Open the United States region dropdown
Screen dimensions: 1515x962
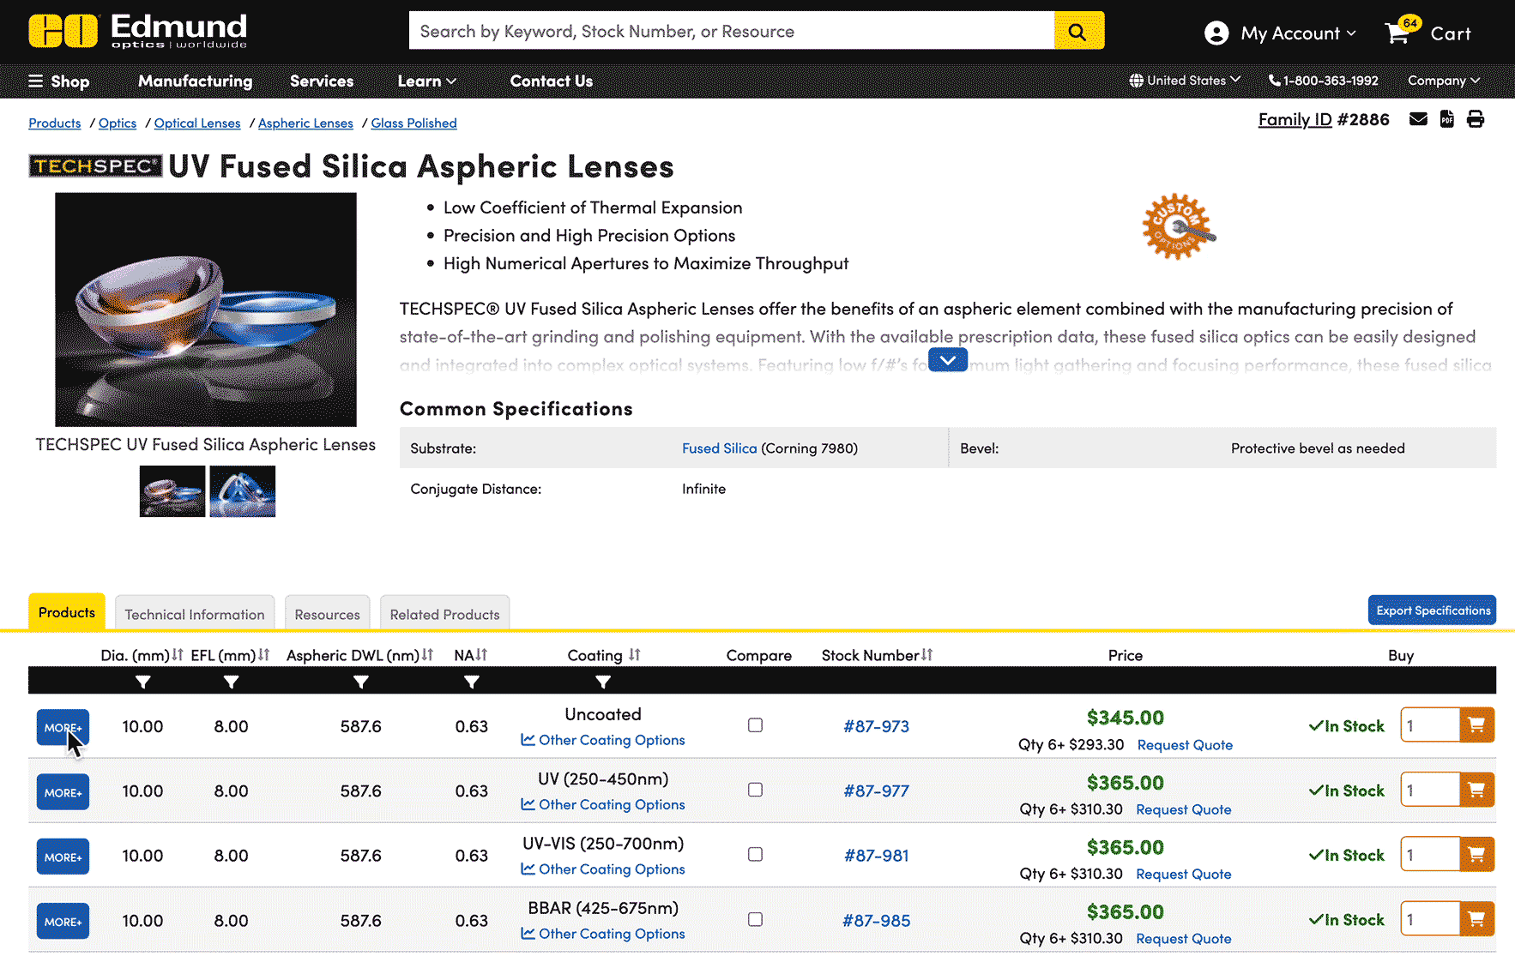point(1185,81)
